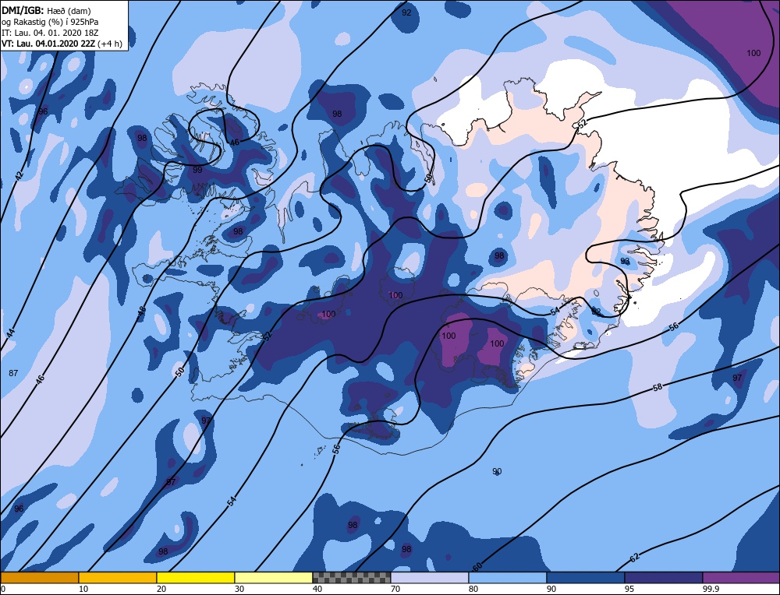
Task: Click the '42' contour label
Action: pos(19,175)
